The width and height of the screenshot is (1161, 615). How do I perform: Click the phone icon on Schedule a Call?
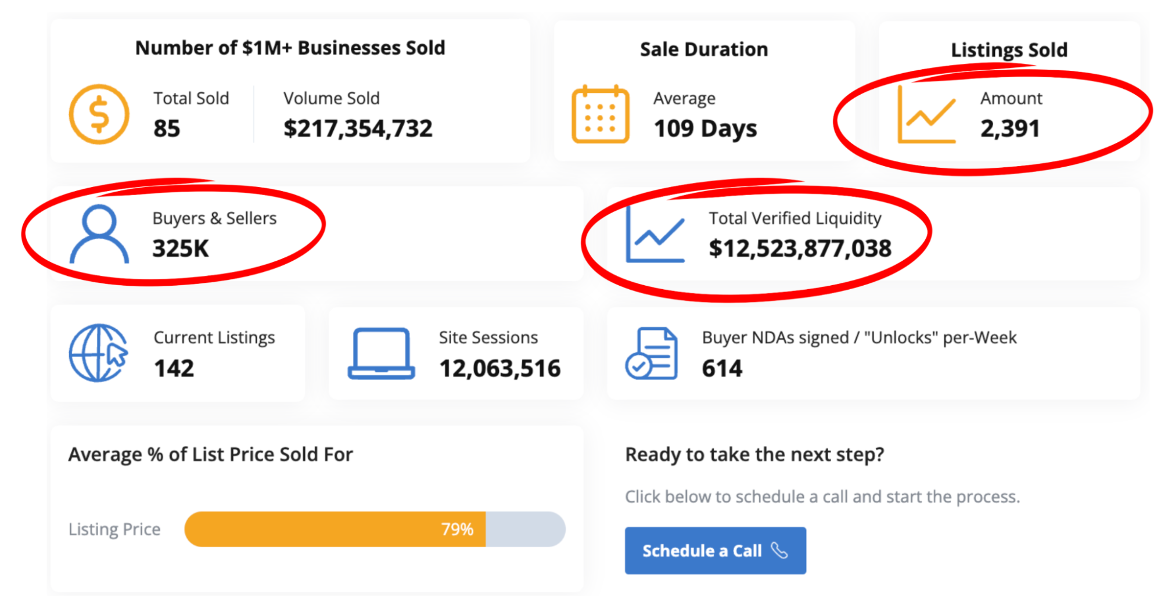[779, 551]
